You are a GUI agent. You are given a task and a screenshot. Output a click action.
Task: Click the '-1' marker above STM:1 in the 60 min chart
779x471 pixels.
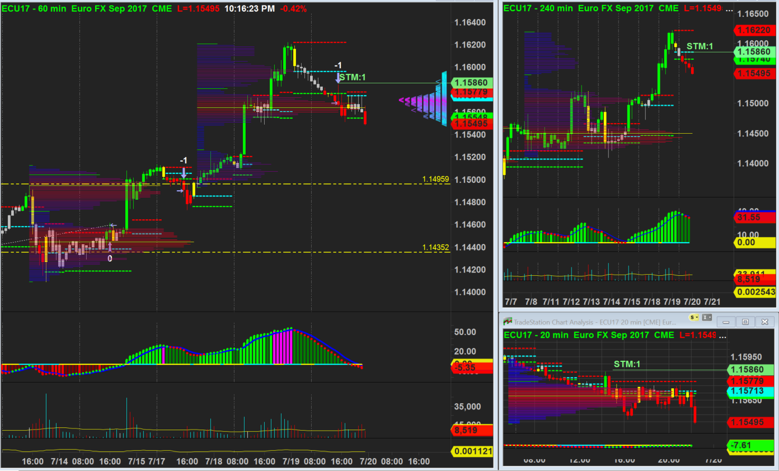pos(337,65)
